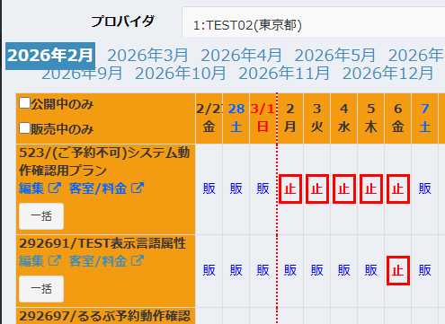Toggle plan 523 stop mark on Friday 6
This screenshot has height=324, width=445.
398,189
